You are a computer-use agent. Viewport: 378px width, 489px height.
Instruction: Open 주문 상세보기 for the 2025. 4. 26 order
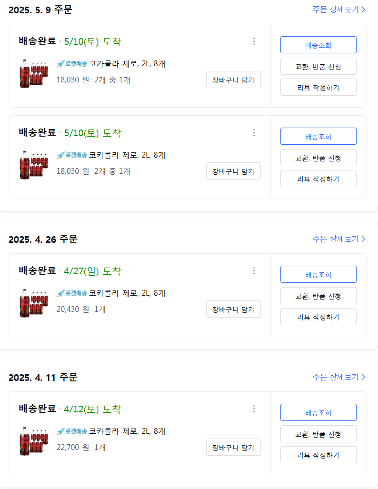click(x=338, y=239)
